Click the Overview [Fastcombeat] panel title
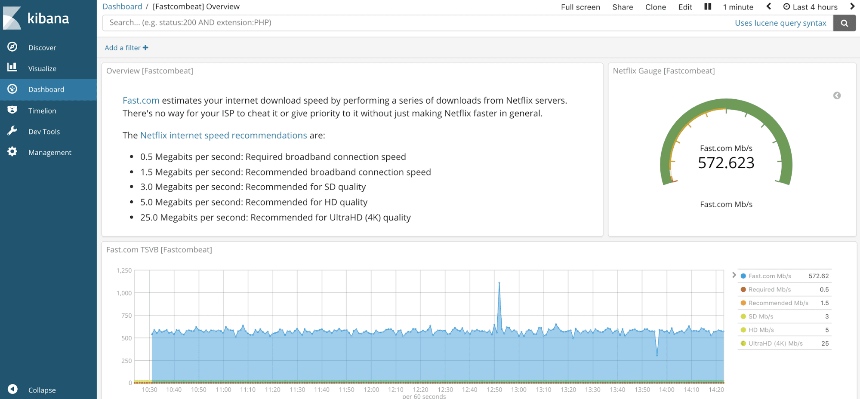Screen dimensions: 860x399 point(150,71)
